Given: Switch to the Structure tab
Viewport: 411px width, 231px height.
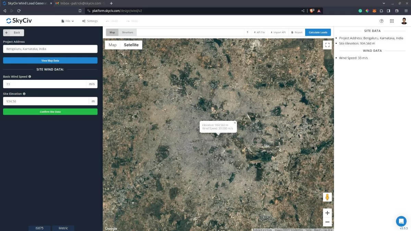Looking at the screenshot, I should tap(127, 33).
